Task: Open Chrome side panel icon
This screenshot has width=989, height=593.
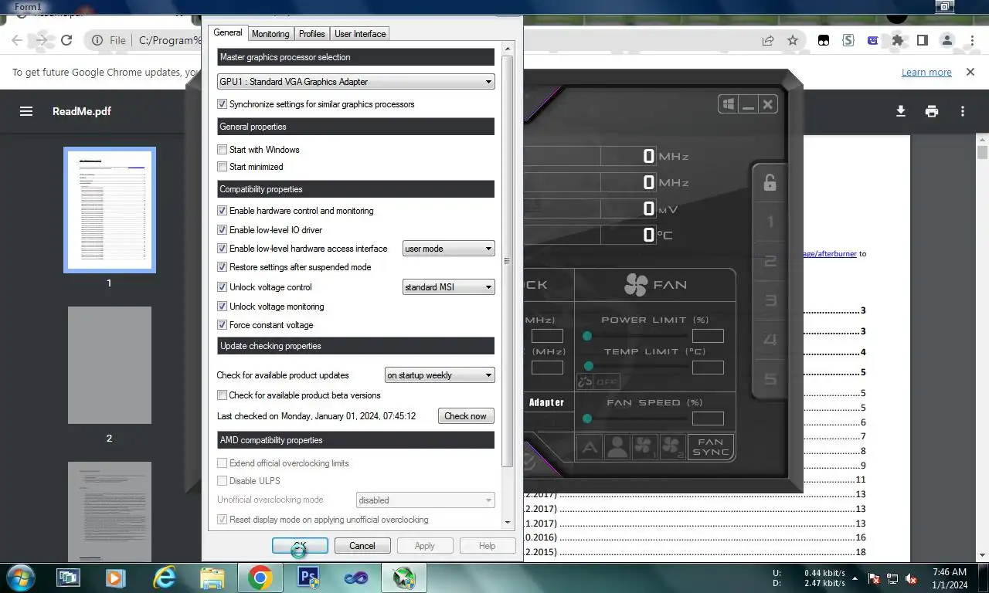Action: click(x=922, y=40)
